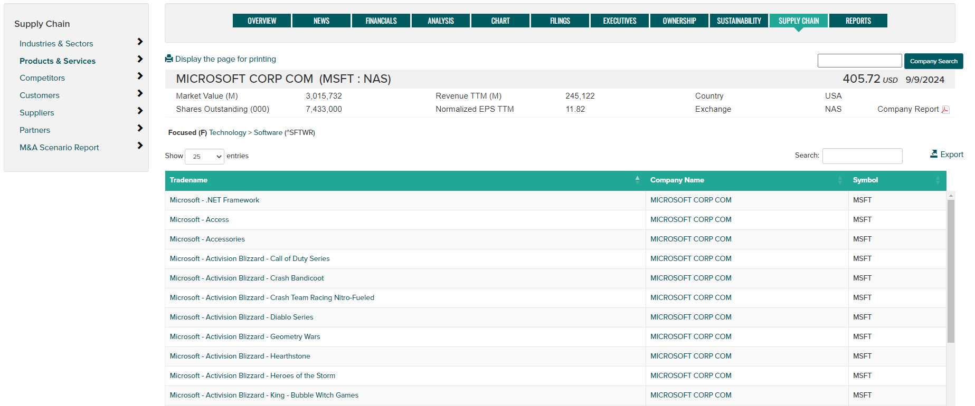The height and width of the screenshot is (406, 975).
Task: Open Microsoft - .NET Framework tradename
Action: [214, 200]
